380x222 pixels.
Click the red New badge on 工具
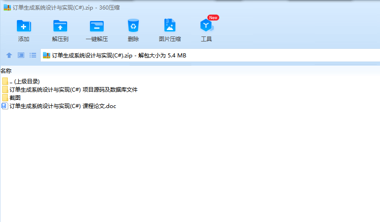tap(213, 18)
